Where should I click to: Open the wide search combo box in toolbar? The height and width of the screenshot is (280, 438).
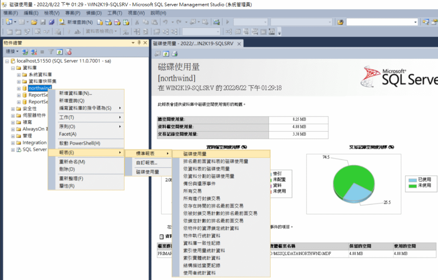click(382, 22)
